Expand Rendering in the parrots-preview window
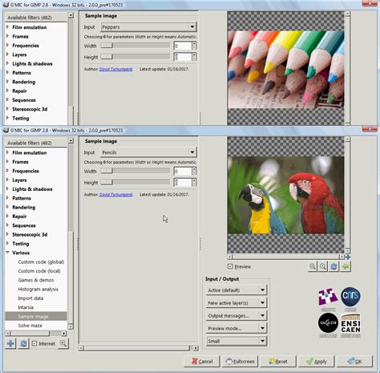Viewport: 380px width, 373px height. (7, 207)
